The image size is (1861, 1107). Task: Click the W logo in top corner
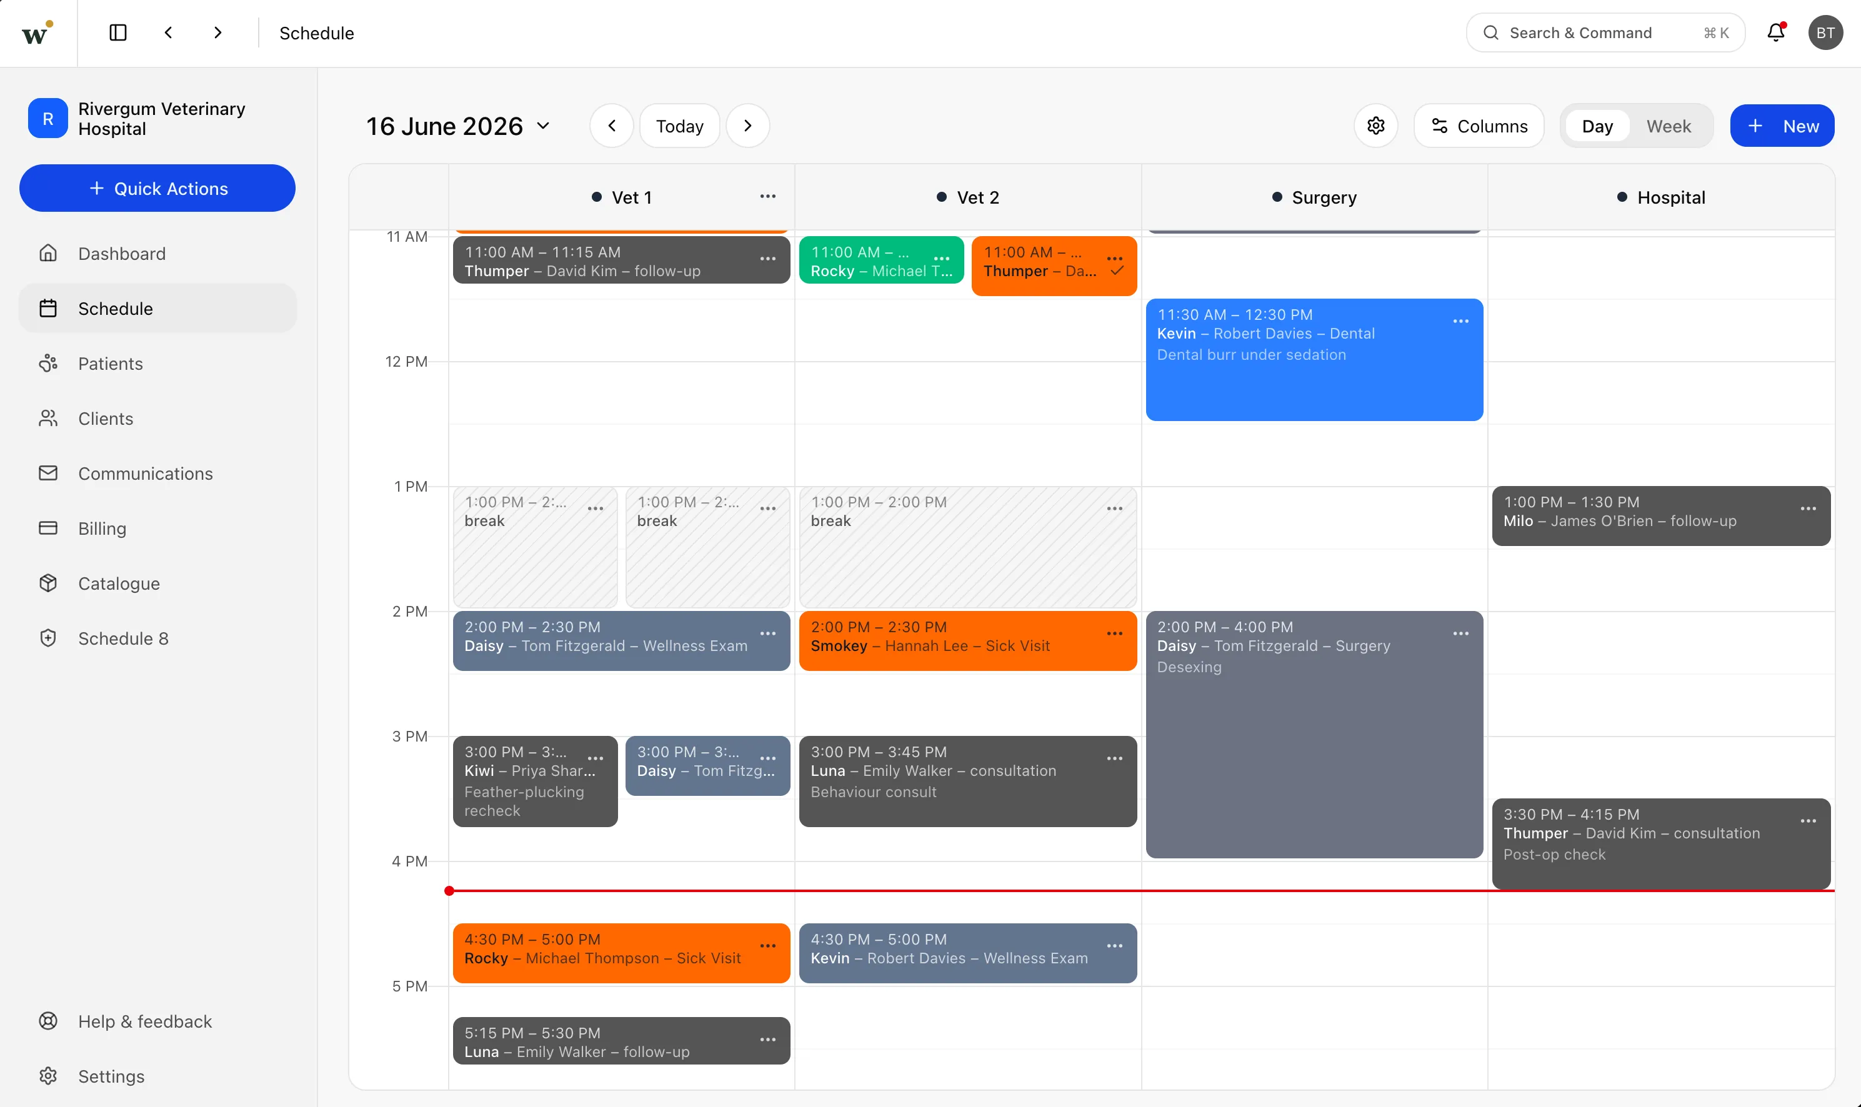[37, 33]
